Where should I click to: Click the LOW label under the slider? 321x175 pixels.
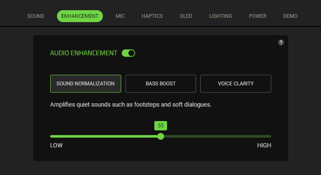pos(57,146)
